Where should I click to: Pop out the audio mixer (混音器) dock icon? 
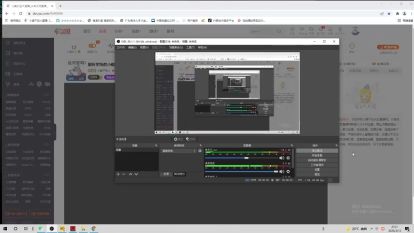coord(292,145)
